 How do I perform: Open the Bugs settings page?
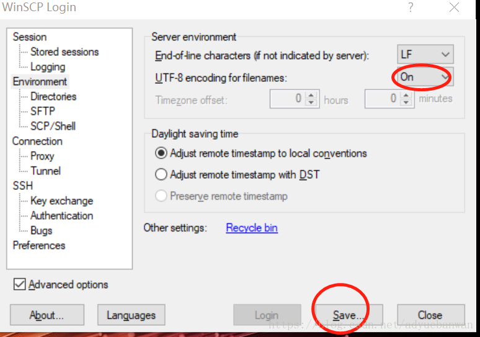42,230
